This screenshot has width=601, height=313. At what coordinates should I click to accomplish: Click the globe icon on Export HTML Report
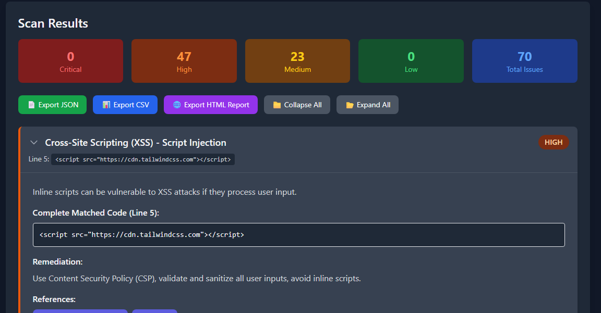(177, 105)
